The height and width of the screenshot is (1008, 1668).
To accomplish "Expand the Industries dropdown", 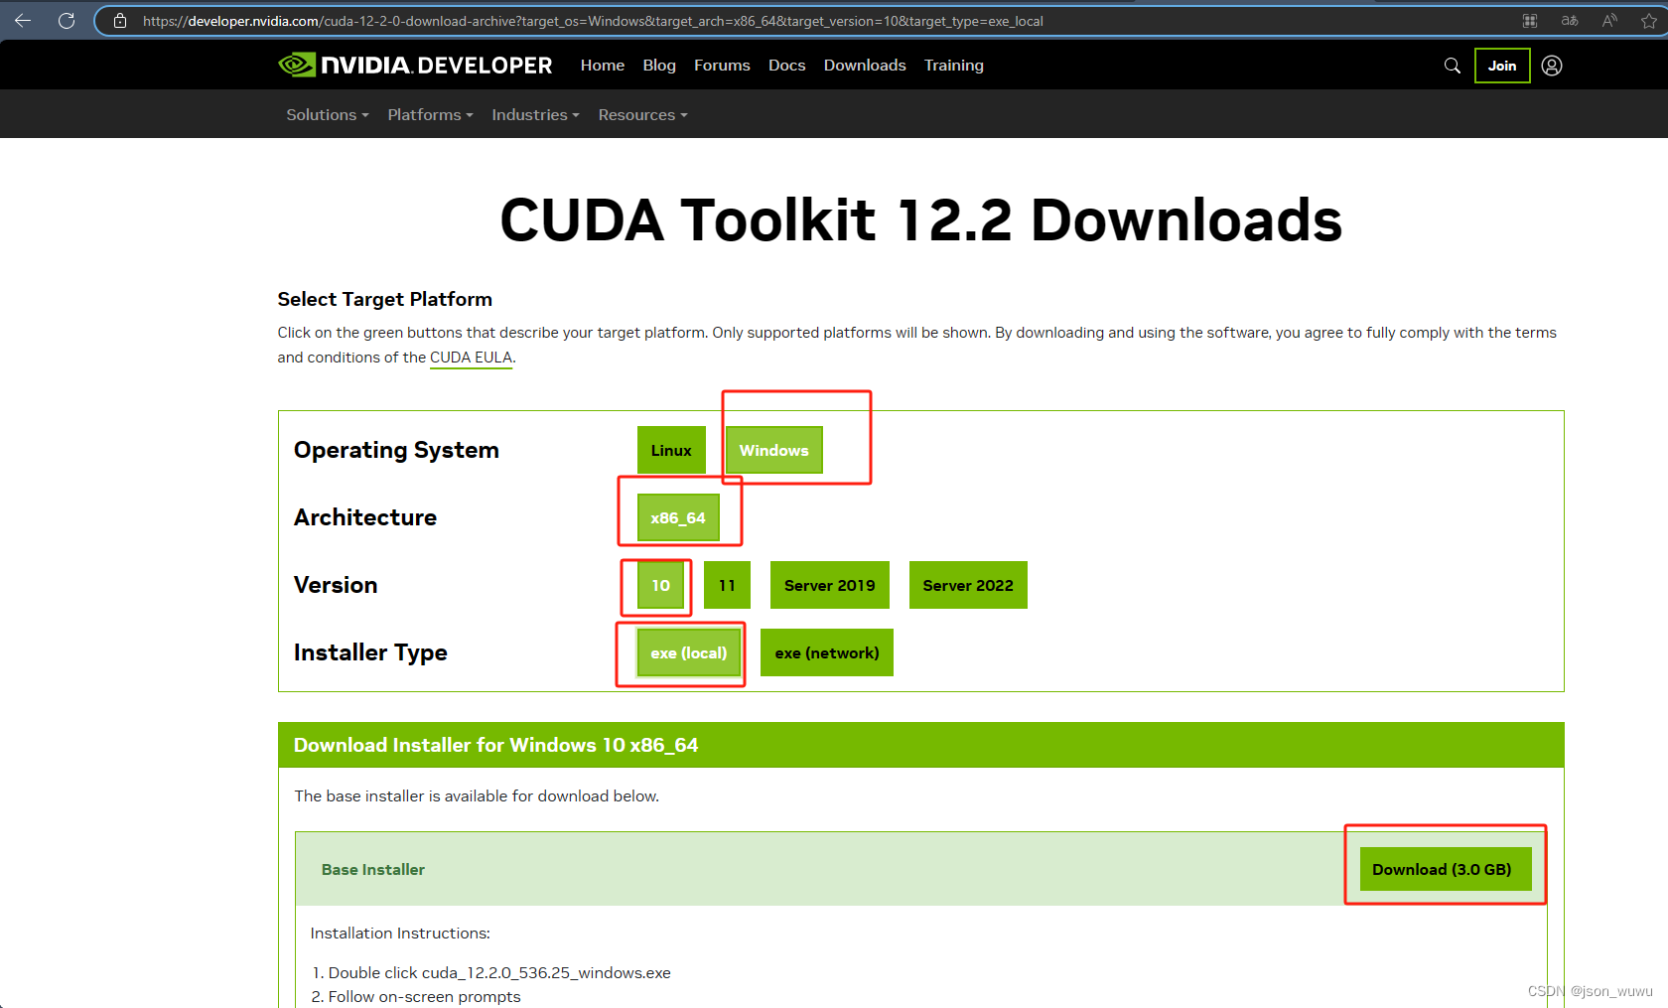I will (x=535, y=115).
